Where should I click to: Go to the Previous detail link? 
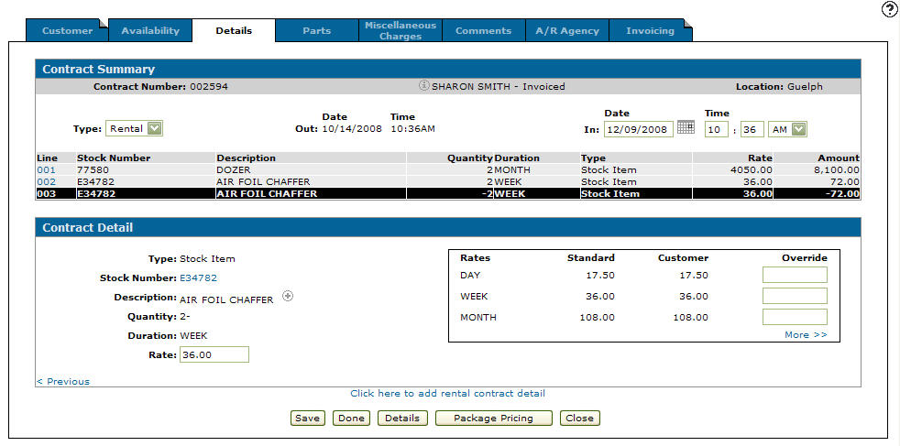coord(62,381)
